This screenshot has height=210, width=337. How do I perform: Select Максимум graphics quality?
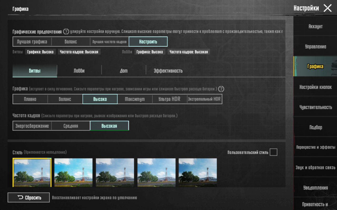(135, 99)
